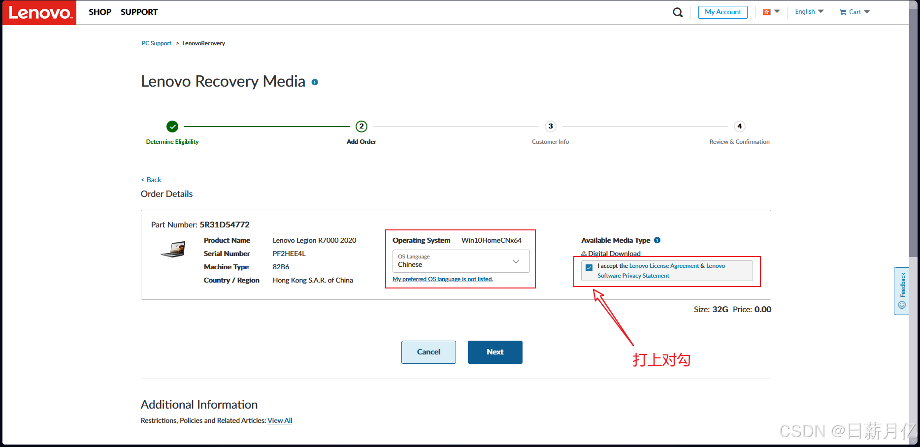Open Software Privacy Statement link
Viewport: 920px width, 447px height.
[x=633, y=276]
